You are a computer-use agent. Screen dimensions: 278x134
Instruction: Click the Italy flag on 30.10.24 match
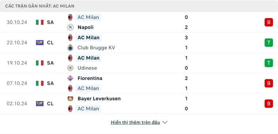40,22
